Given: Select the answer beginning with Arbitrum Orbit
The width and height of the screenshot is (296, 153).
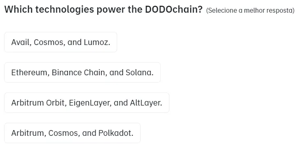Looking at the screenshot, I should click(x=87, y=103).
